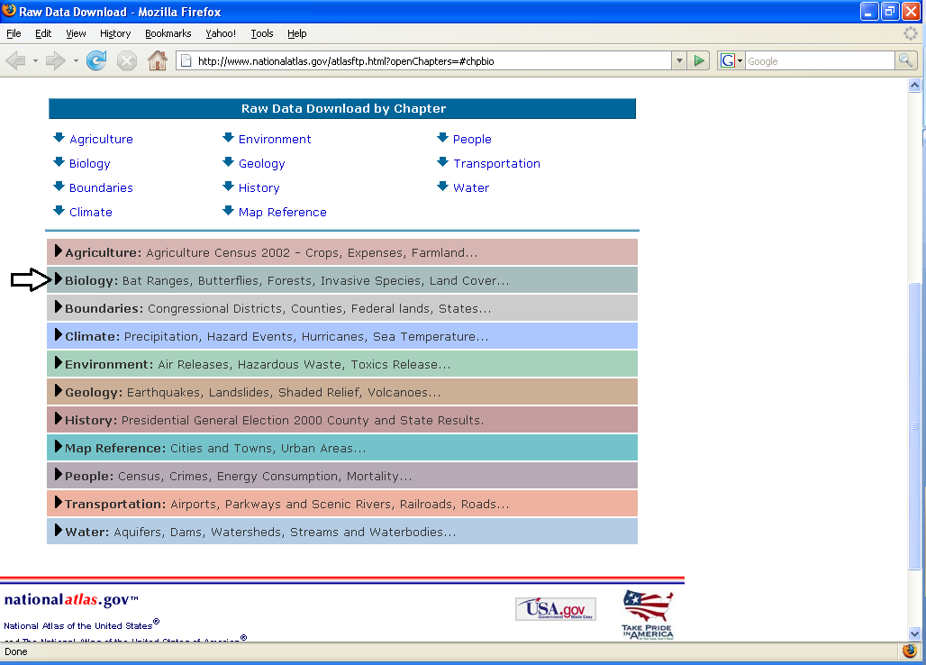
Task: Click the down arrow icon beside Agriculture link
Action: tap(59, 138)
